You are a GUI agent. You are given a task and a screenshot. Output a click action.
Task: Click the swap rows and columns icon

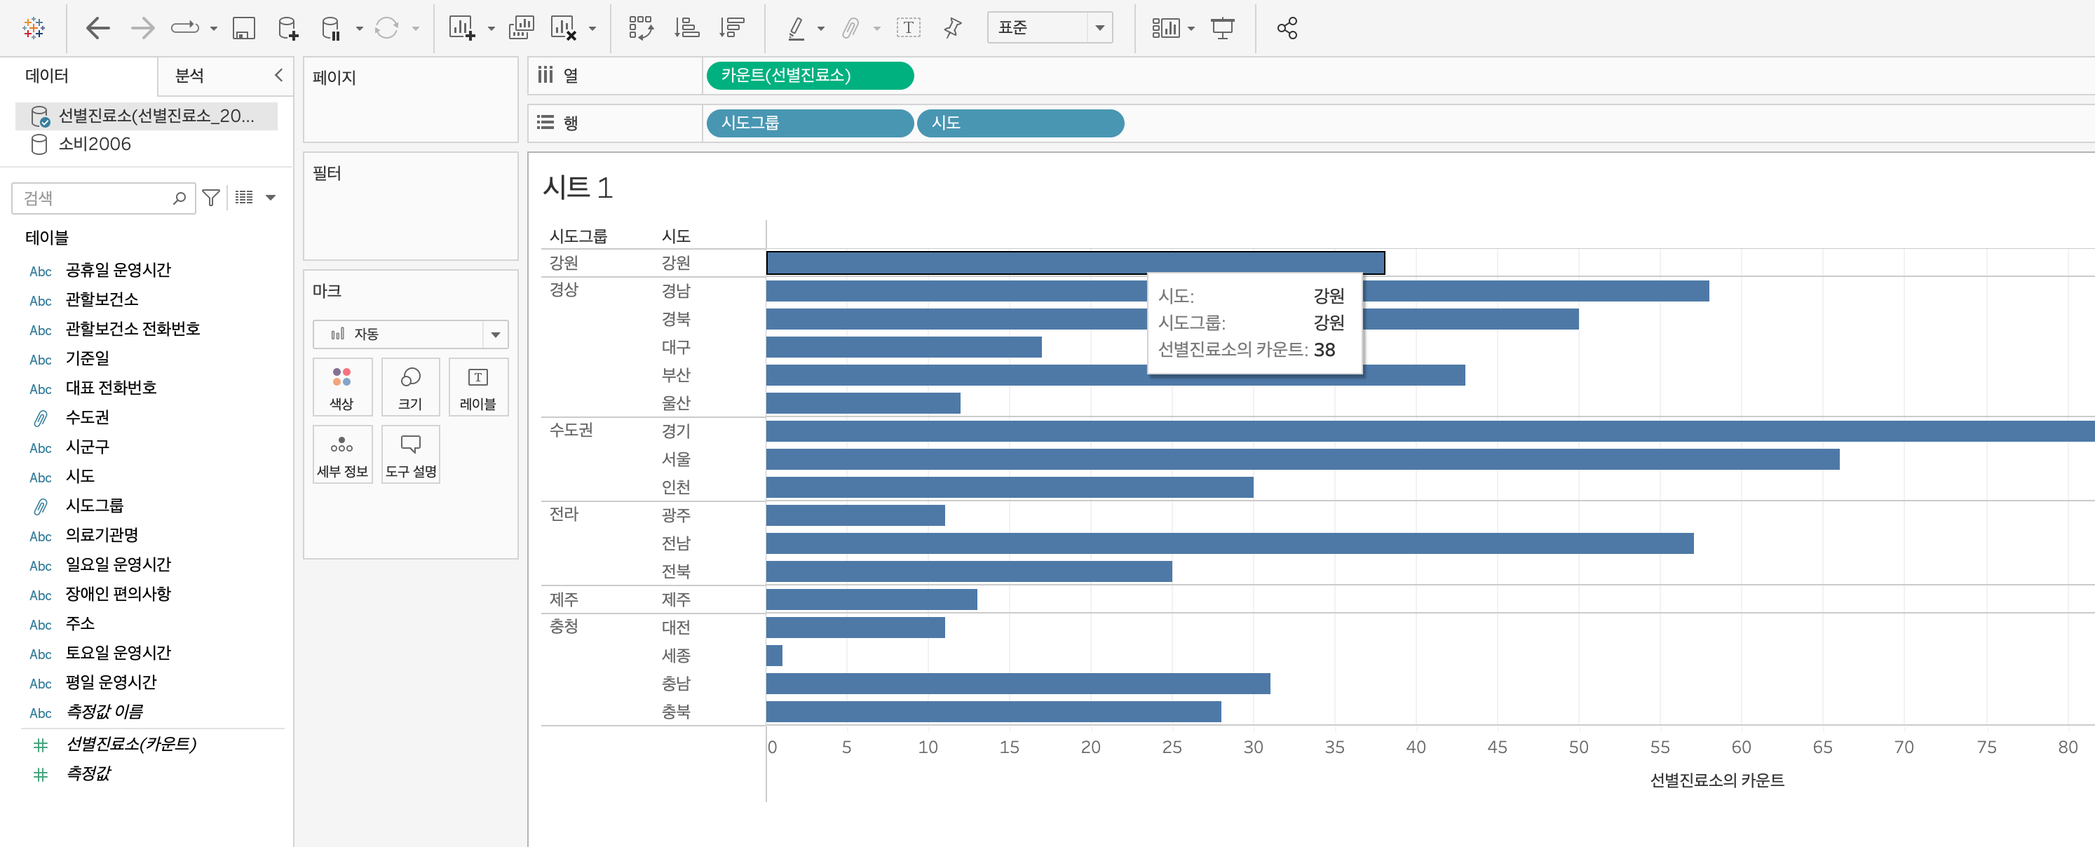(x=641, y=29)
